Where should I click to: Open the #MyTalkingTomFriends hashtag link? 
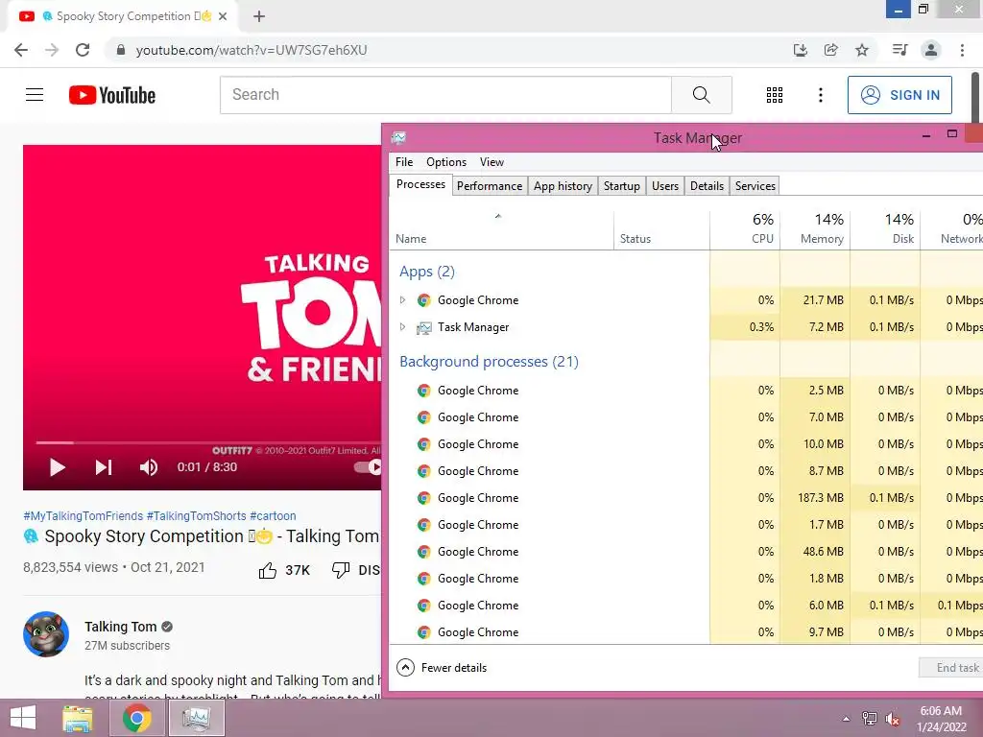pos(84,515)
